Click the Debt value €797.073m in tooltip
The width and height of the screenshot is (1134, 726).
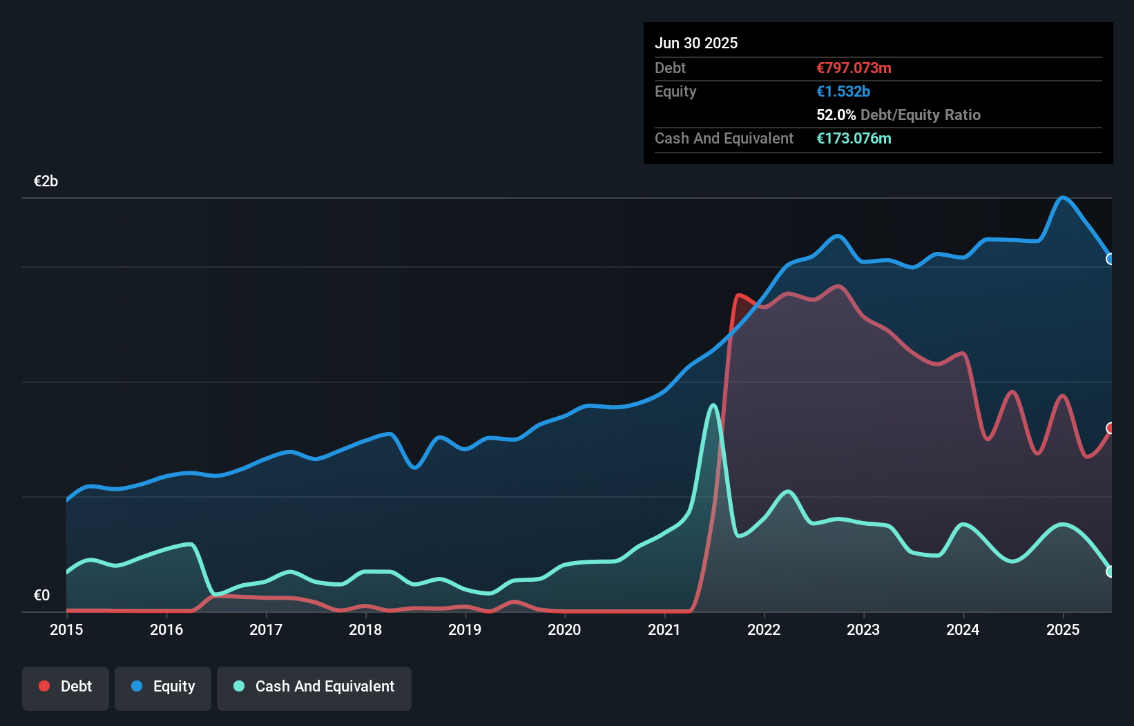[x=854, y=68]
